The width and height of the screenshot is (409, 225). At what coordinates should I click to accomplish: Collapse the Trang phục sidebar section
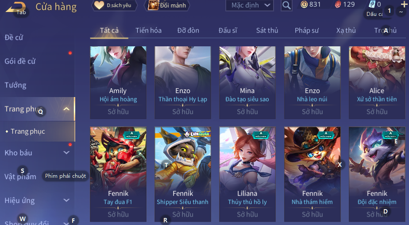[66, 109]
